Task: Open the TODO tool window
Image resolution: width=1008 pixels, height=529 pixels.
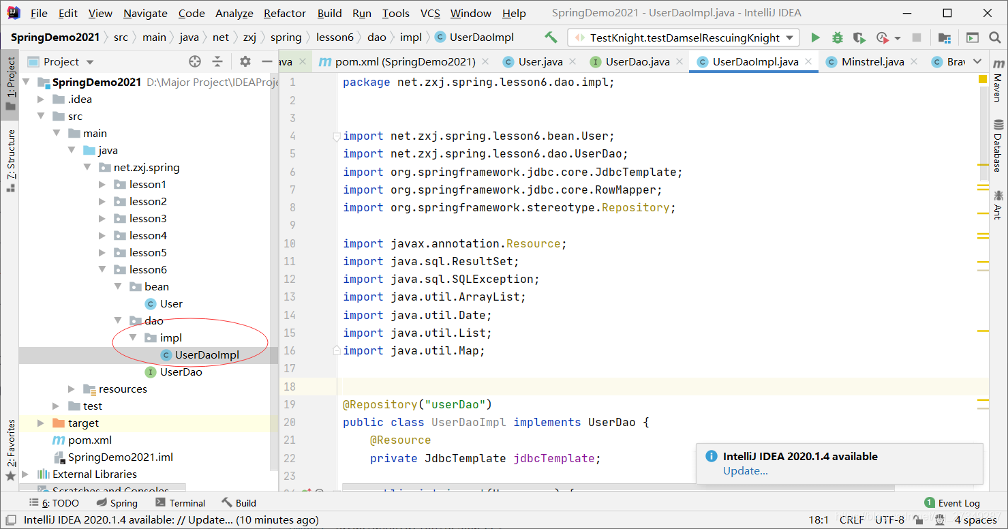Action: 54,503
